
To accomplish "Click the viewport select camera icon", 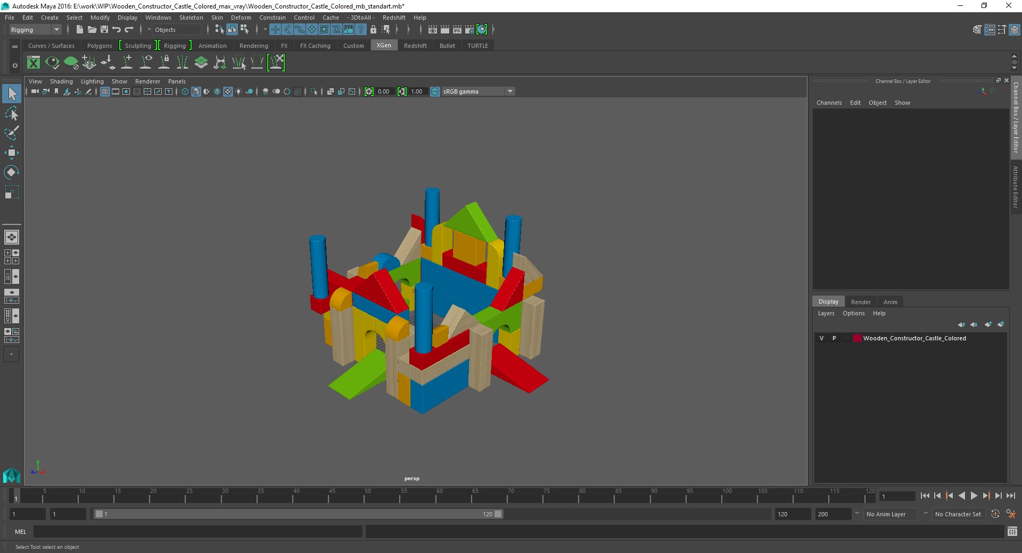I will (35, 91).
